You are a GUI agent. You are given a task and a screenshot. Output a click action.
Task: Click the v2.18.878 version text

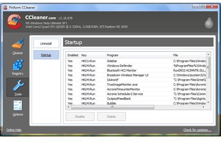click(66, 18)
